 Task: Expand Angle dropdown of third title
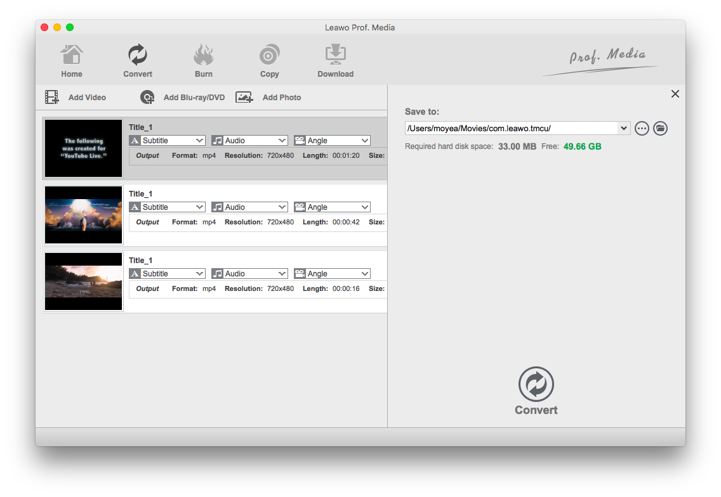[332, 274]
